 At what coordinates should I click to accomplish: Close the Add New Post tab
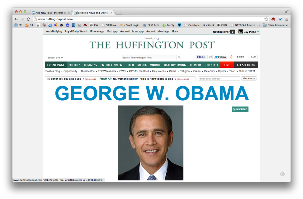tap(69, 13)
